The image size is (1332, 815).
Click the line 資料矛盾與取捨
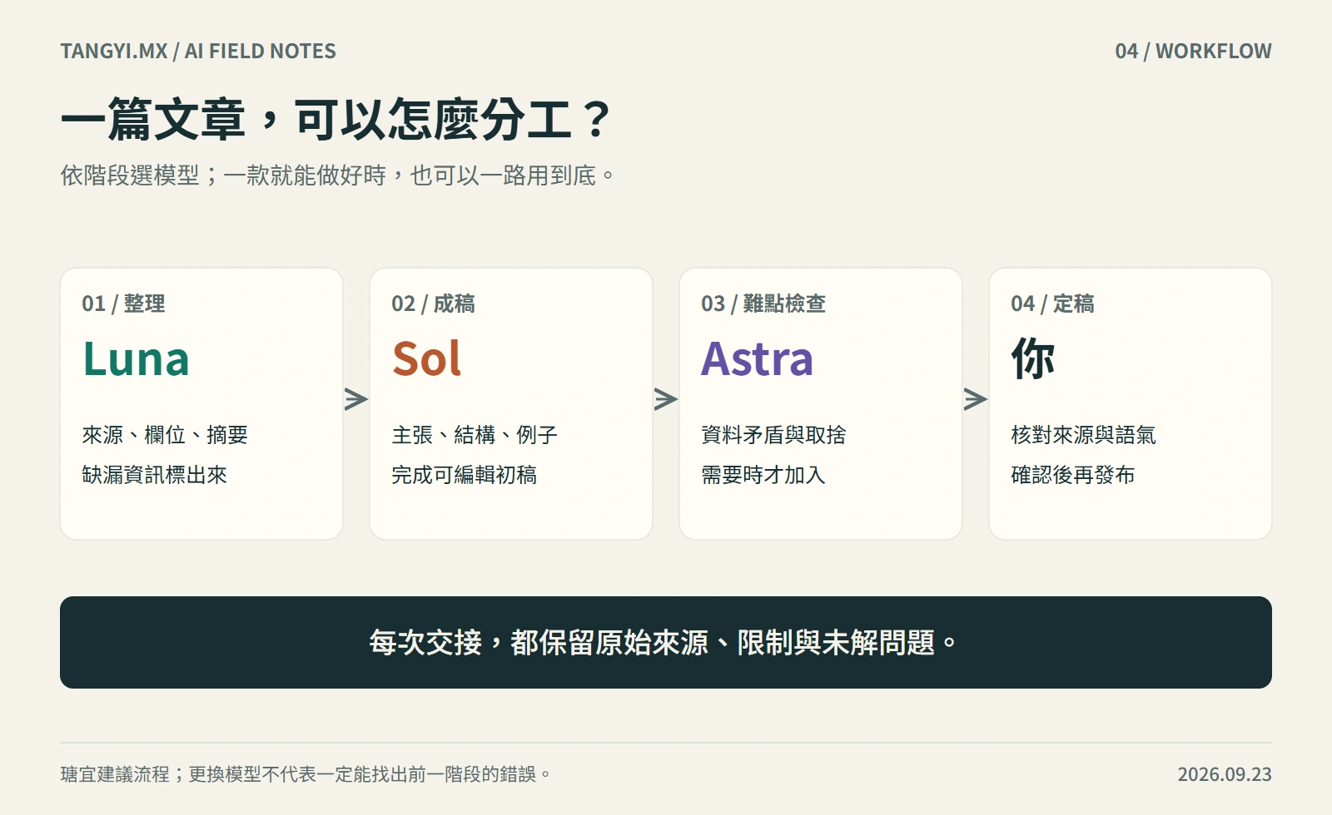(x=773, y=435)
